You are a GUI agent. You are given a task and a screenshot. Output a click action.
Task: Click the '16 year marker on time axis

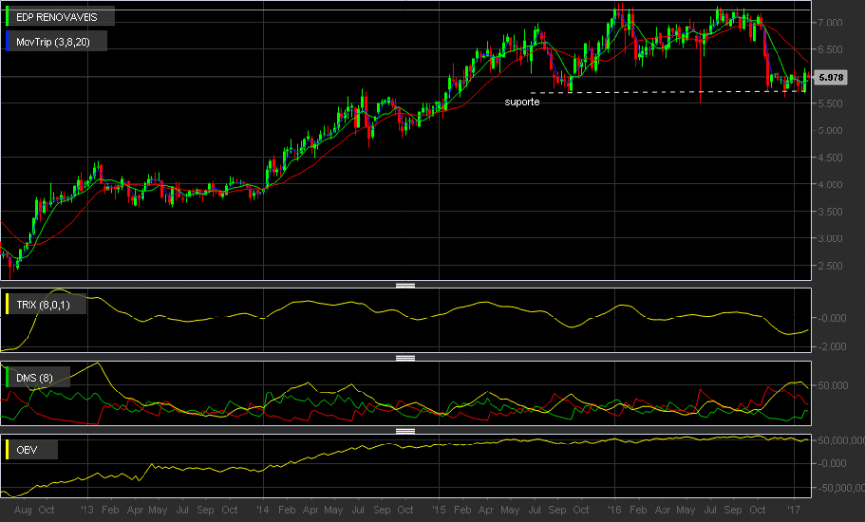(x=614, y=510)
